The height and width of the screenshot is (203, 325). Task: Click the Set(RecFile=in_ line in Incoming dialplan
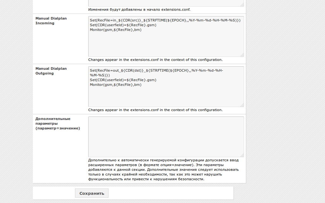(x=165, y=20)
